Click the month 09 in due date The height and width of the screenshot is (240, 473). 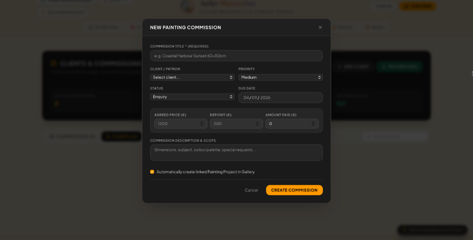pos(255,98)
